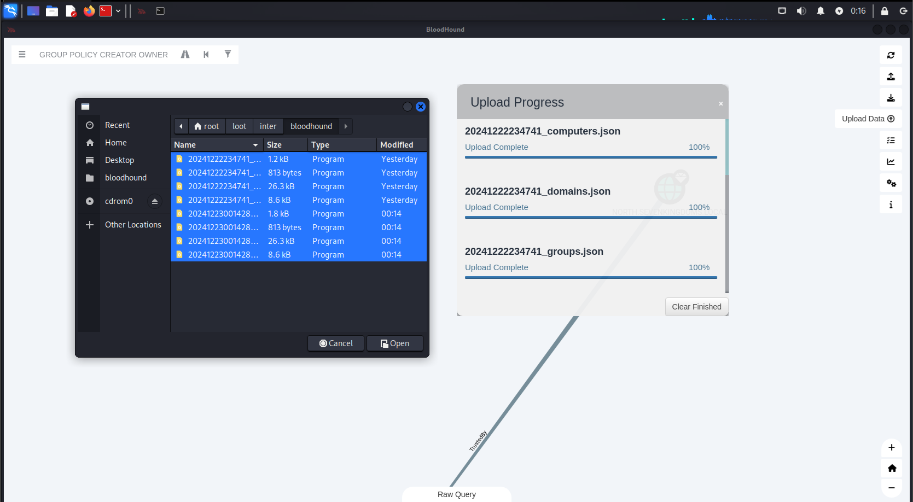Select the 1.8 kB file row
This screenshot has height=502, width=913.
(299, 214)
